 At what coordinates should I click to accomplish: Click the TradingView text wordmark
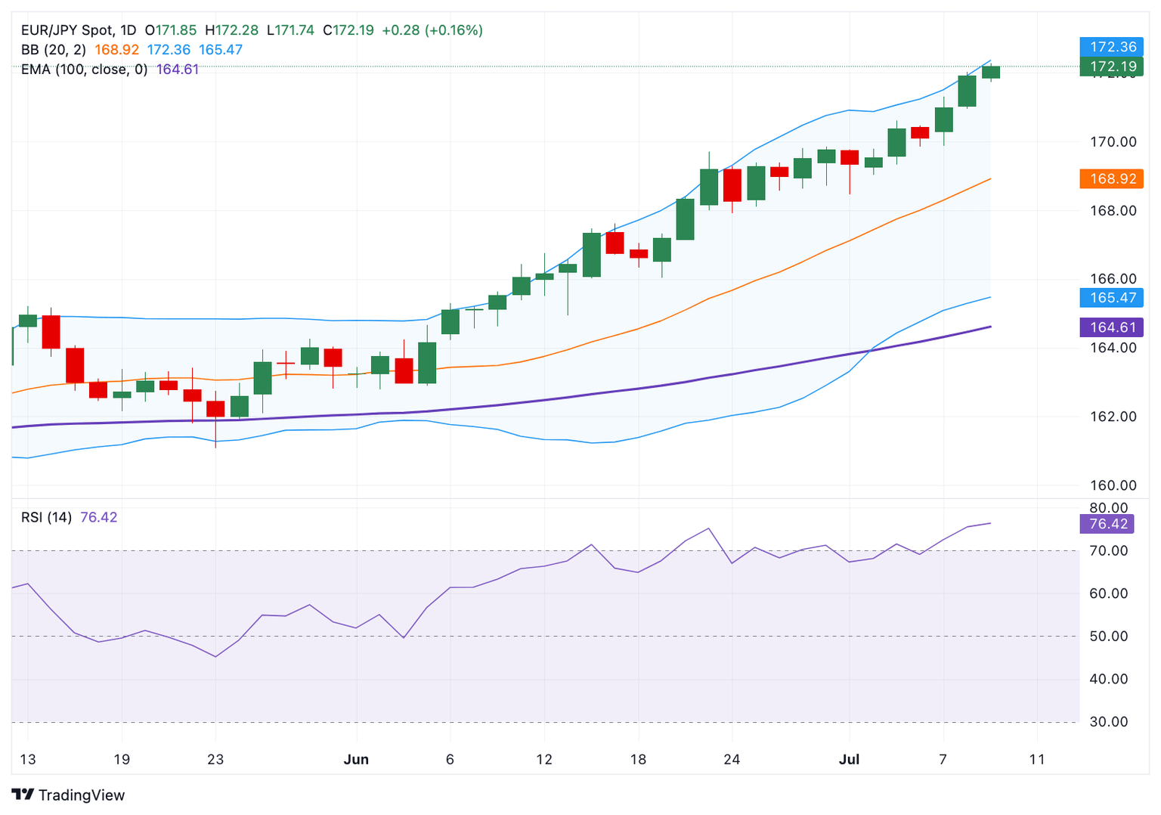[82, 795]
